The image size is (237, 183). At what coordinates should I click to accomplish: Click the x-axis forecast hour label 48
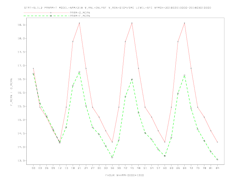click(x=139, y=168)
